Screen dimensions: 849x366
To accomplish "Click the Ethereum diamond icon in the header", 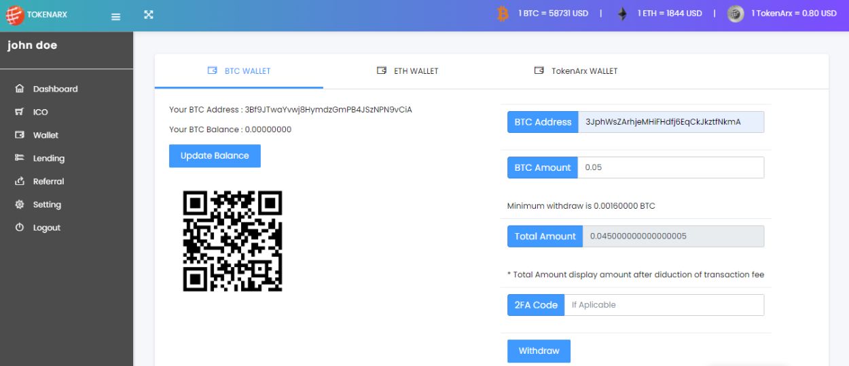I will pyautogui.click(x=622, y=14).
